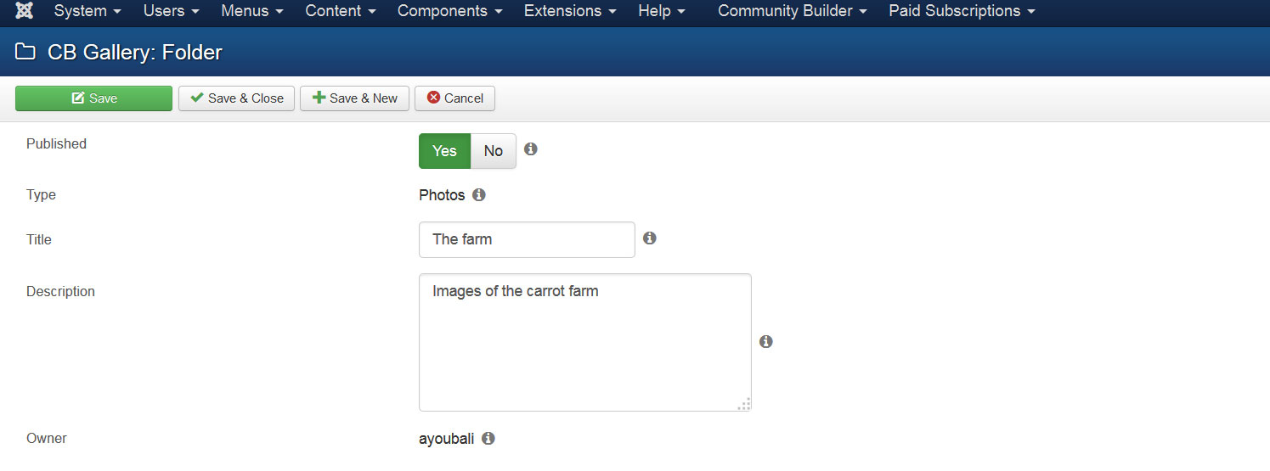Open the Components menu
Screen dimensions: 1270x471
(450, 11)
